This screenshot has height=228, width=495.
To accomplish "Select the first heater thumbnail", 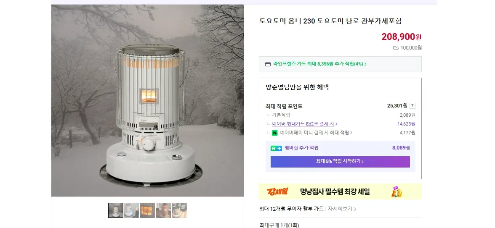I will point(115,210).
